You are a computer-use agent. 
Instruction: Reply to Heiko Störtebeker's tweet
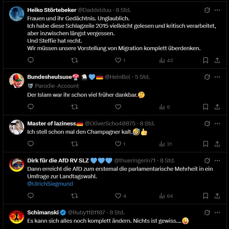[x=30, y=60]
